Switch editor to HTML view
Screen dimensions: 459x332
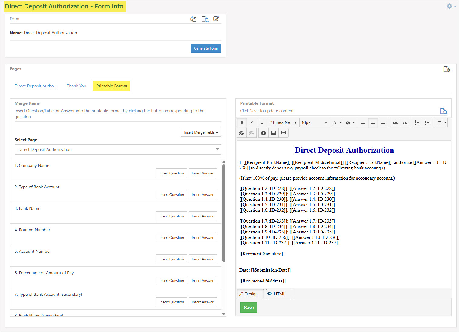[279, 294]
